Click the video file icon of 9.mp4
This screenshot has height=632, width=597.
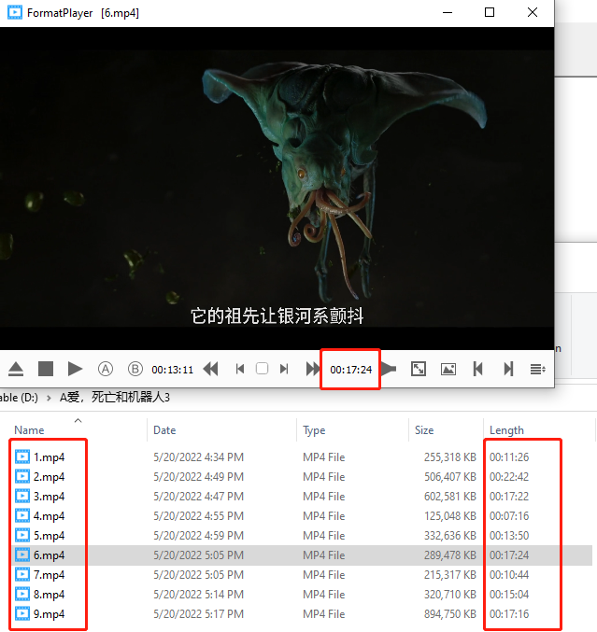[x=22, y=613]
